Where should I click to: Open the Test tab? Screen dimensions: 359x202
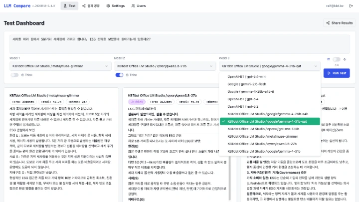[x=69, y=5]
